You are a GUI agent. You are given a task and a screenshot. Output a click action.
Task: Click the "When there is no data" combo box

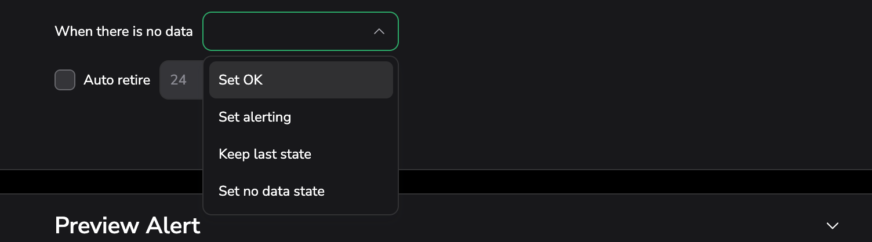coord(290,31)
